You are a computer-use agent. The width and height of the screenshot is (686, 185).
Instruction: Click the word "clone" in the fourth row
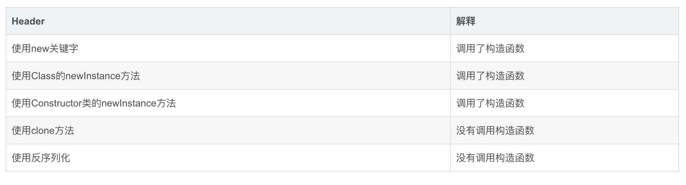point(43,131)
